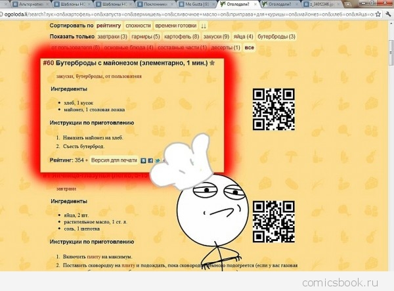Filter to show only картофель (8)
Image resolution: width=394 pixels, height=291 pixels.
coord(182,36)
